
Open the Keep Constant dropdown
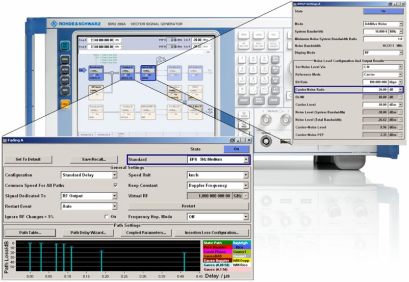218,186
